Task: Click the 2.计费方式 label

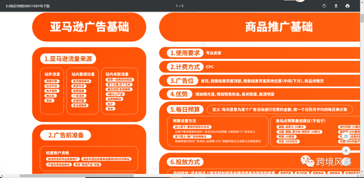Action: tap(185, 67)
